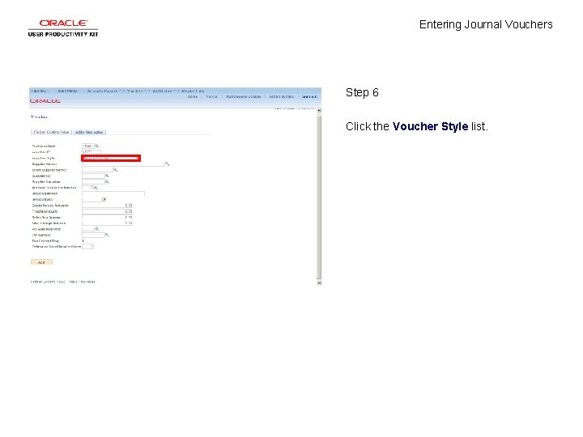Click the Sign out link
583x437 pixels.
309,96
